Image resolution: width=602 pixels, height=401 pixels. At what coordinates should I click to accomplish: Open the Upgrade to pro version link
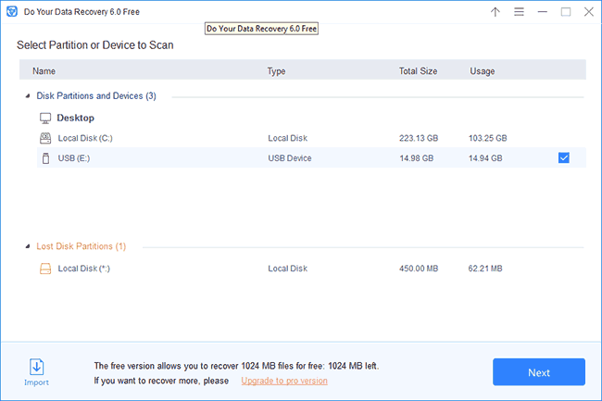click(284, 381)
